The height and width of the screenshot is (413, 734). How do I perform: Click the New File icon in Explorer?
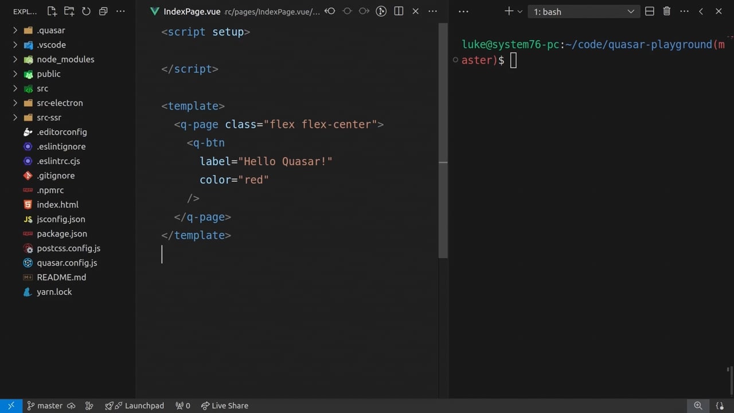point(52,11)
